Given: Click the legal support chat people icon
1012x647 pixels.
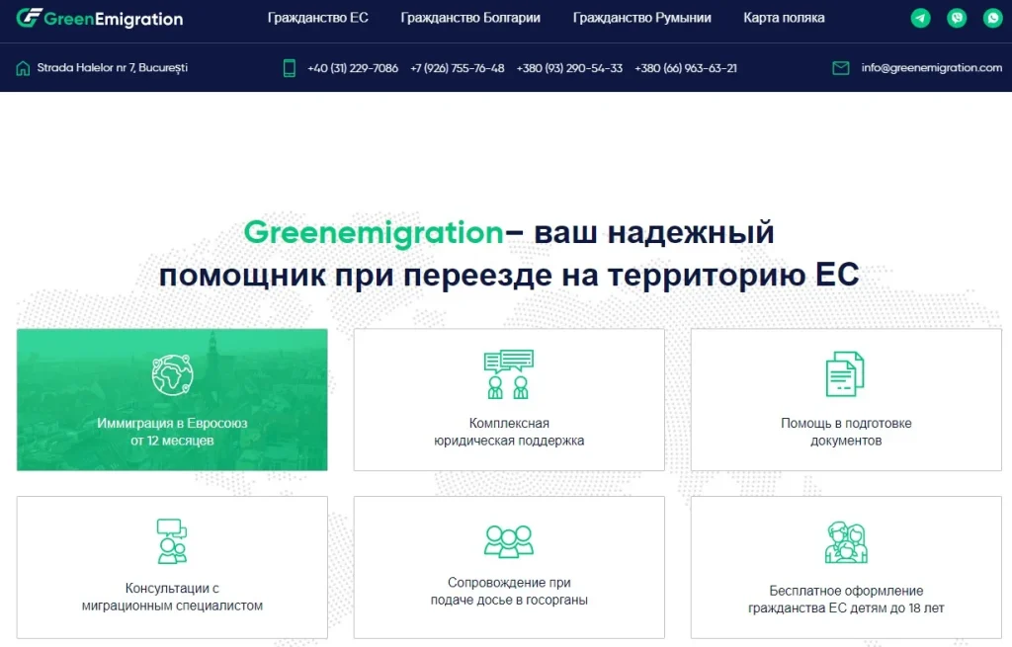Looking at the screenshot, I should [509, 374].
